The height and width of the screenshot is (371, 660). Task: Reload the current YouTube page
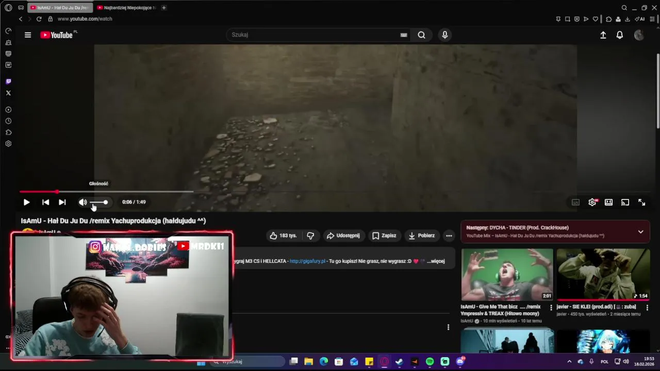click(39, 19)
